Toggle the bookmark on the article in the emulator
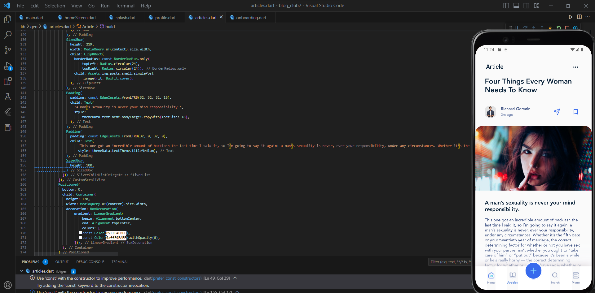Viewport: 595px width, 293px height. click(575, 112)
